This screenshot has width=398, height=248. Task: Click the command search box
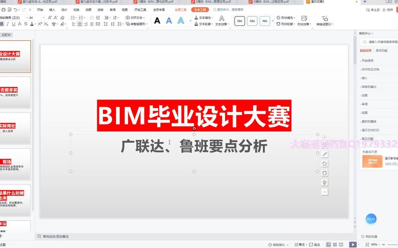tap(229, 9)
